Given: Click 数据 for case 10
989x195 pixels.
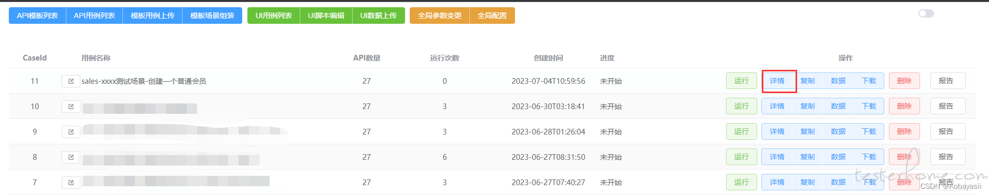Looking at the screenshot, I should pos(838,106).
